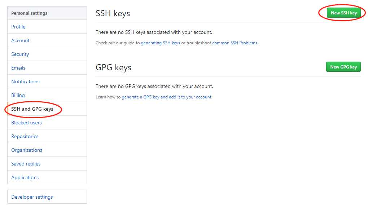Open Blocked users settings
Screen dimensions: 368x212
click(x=26, y=123)
